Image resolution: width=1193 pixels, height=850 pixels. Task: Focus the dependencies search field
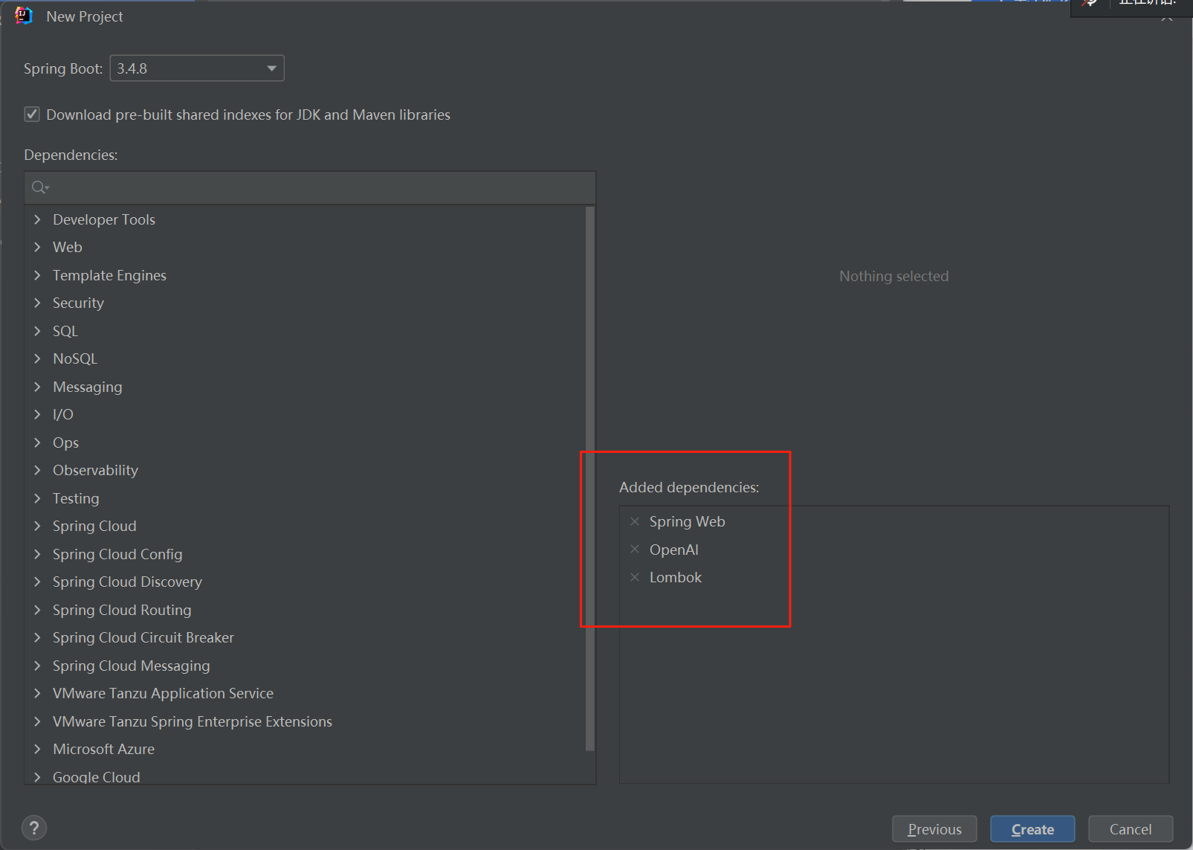(x=310, y=187)
